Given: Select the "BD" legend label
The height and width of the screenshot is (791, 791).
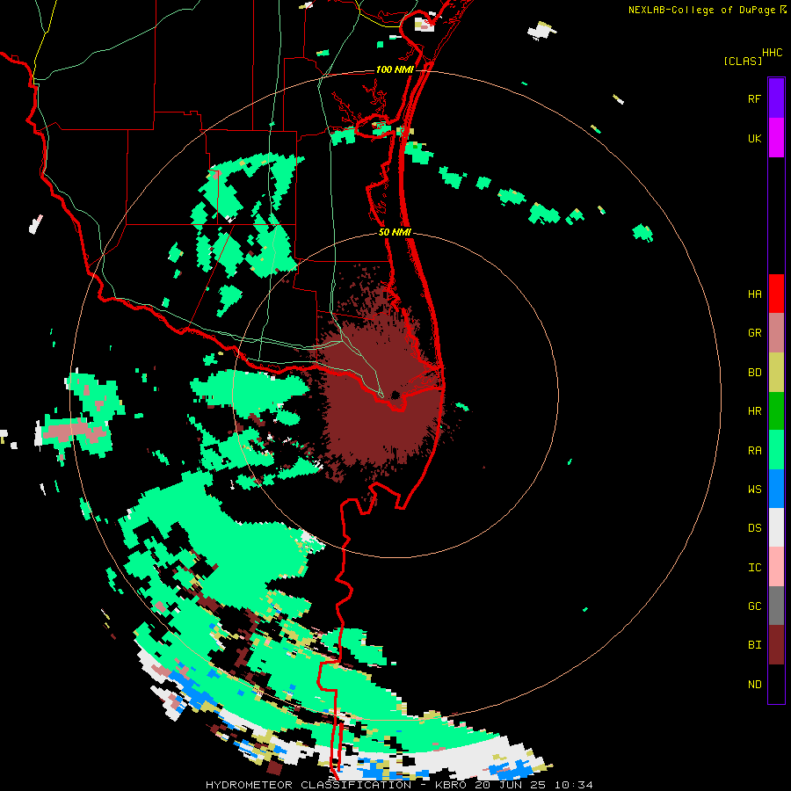Looking at the screenshot, I should [754, 373].
